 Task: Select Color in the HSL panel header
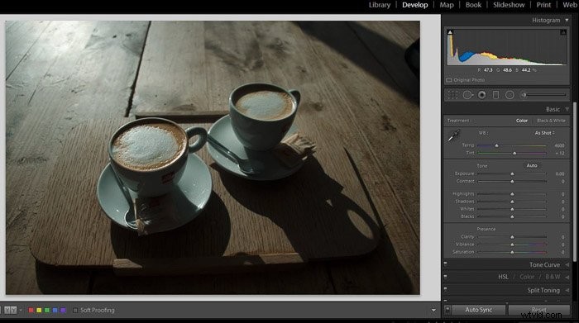click(x=527, y=277)
